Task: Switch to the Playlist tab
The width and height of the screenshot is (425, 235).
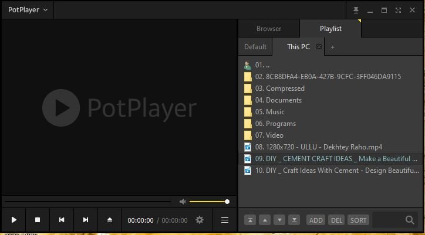Action: (330, 29)
